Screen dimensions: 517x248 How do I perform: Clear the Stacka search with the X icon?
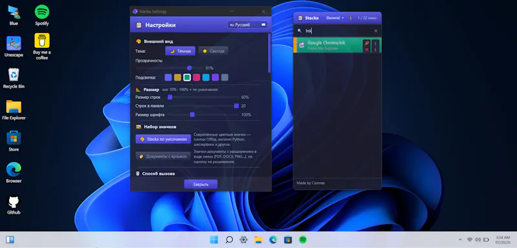[x=375, y=31]
